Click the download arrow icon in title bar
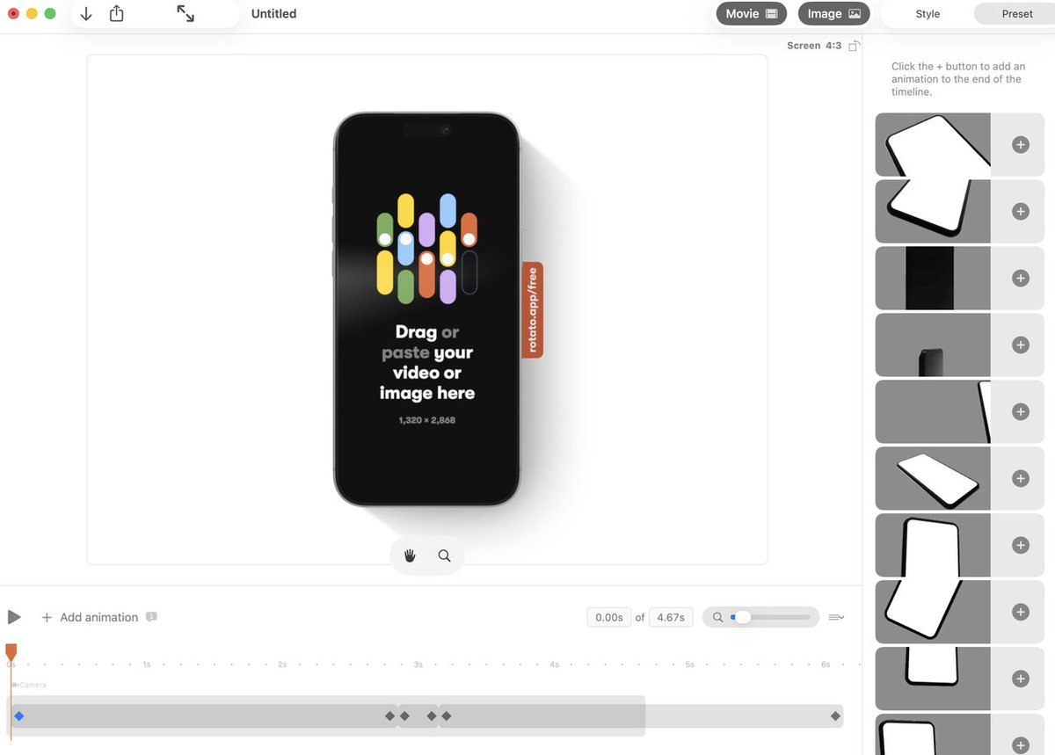This screenshot has width=1055, height=755. click(86, 14)
